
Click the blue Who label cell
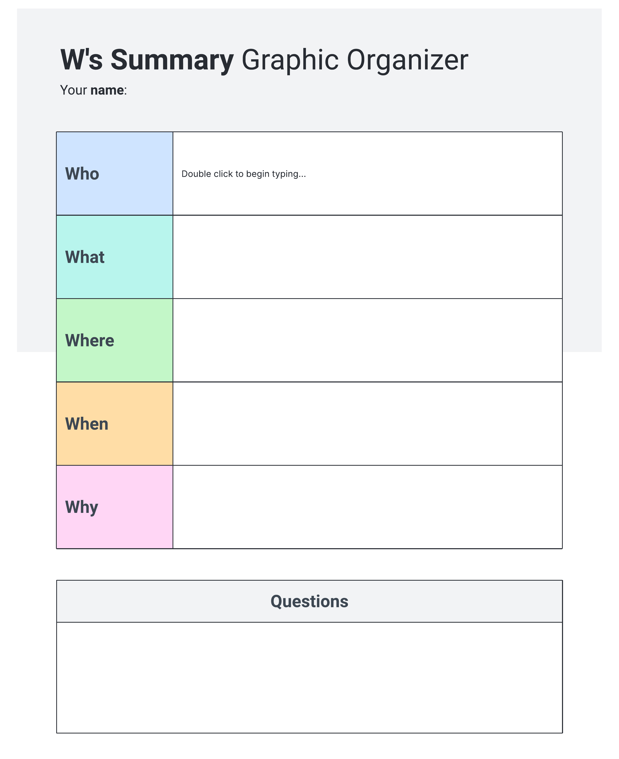tap(115, 173)
